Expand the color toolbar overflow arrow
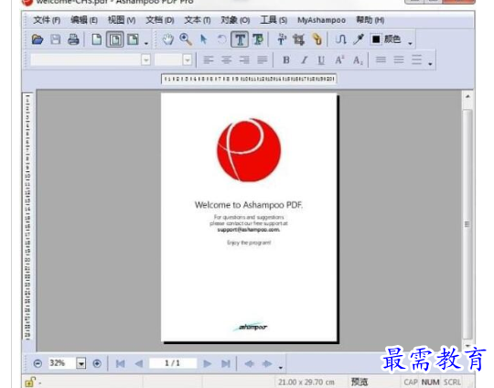Viewport: 494px width, 388px height. coord(410,44)
